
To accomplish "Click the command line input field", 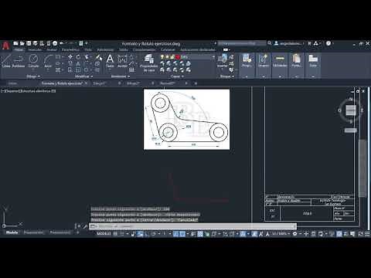I will (192, 226).
